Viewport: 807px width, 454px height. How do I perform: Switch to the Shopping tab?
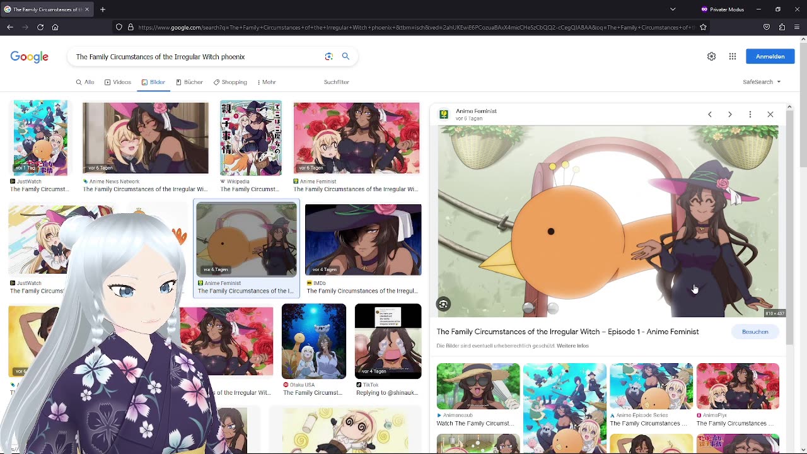230,82
